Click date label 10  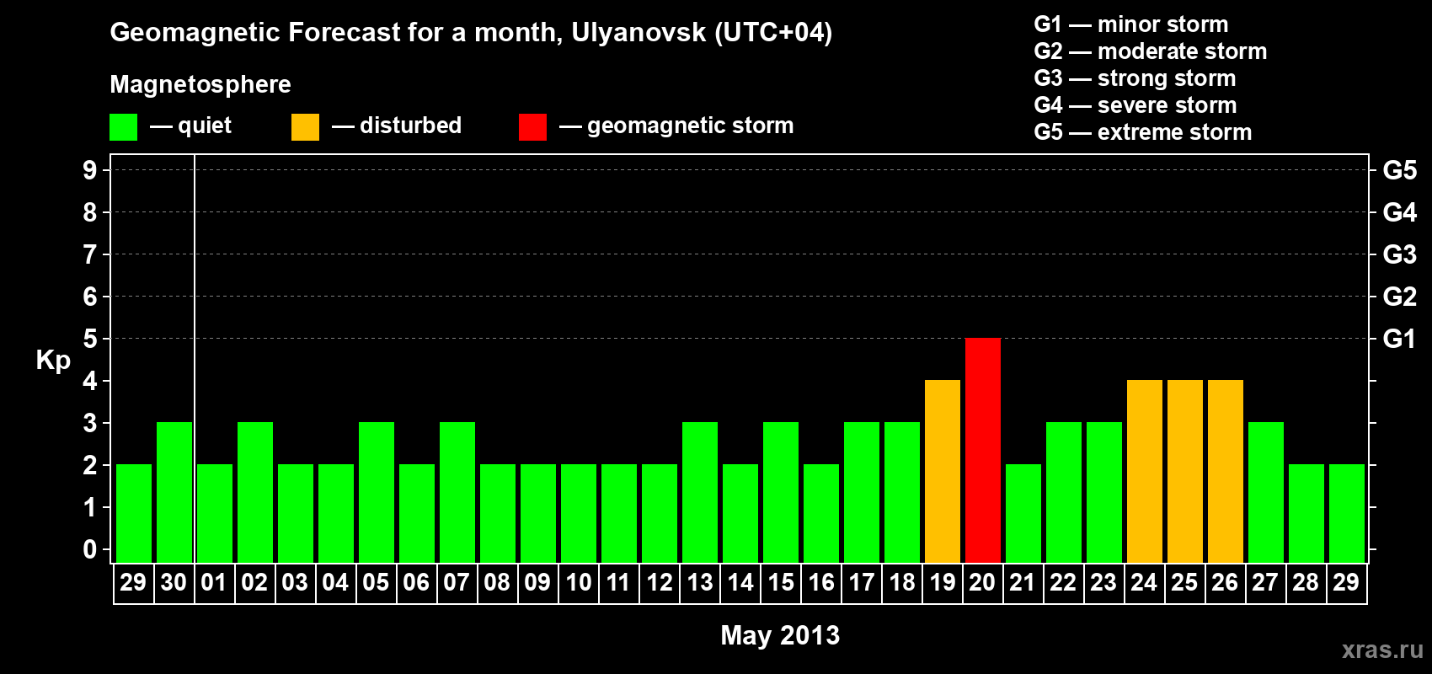coord(578,583)
